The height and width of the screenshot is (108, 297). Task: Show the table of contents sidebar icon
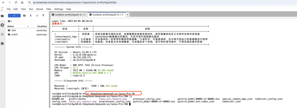(2, 34)
